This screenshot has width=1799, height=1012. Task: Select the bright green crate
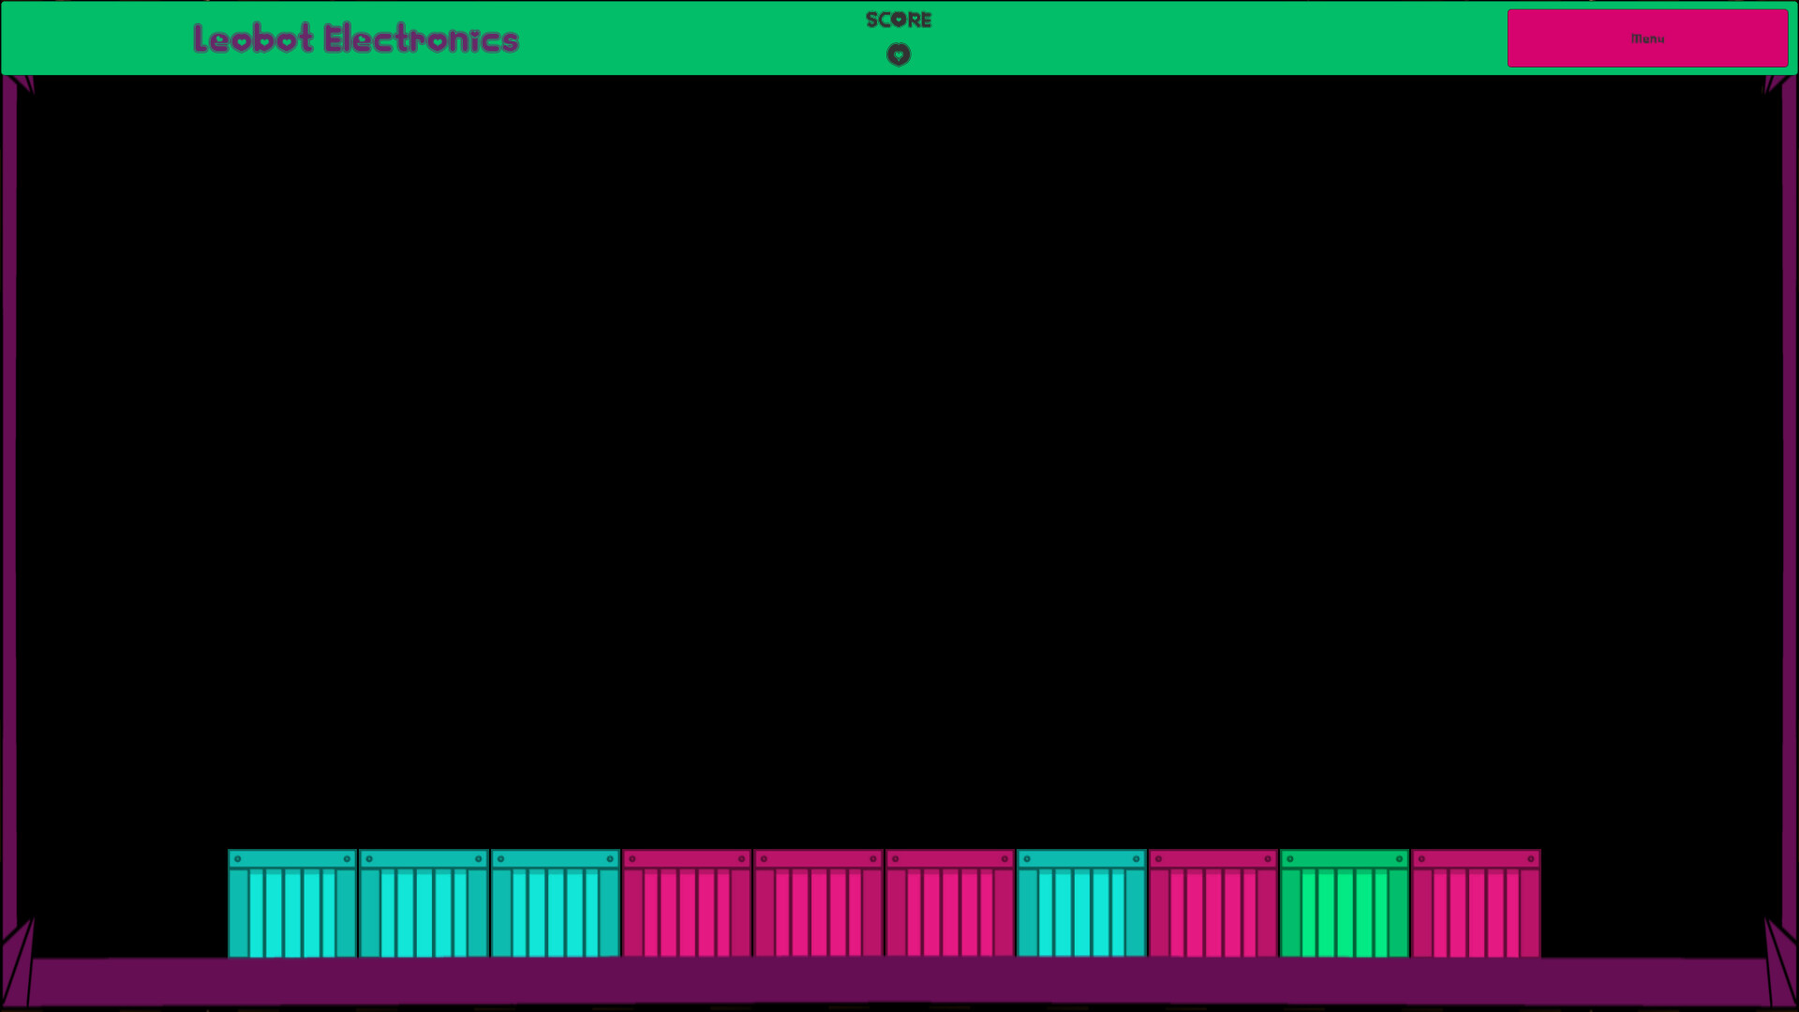(1344, 904)
